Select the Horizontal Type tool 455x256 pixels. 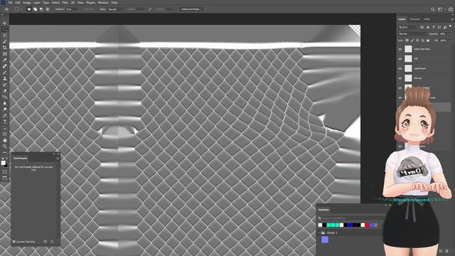coord(5,122)
